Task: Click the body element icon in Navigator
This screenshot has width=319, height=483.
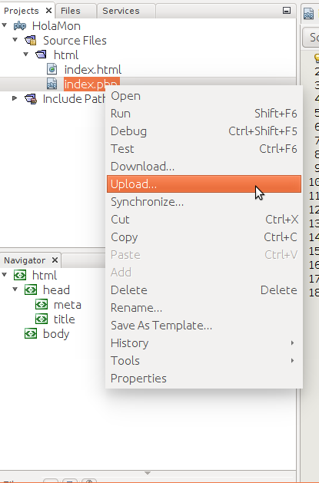Action: 31,334
